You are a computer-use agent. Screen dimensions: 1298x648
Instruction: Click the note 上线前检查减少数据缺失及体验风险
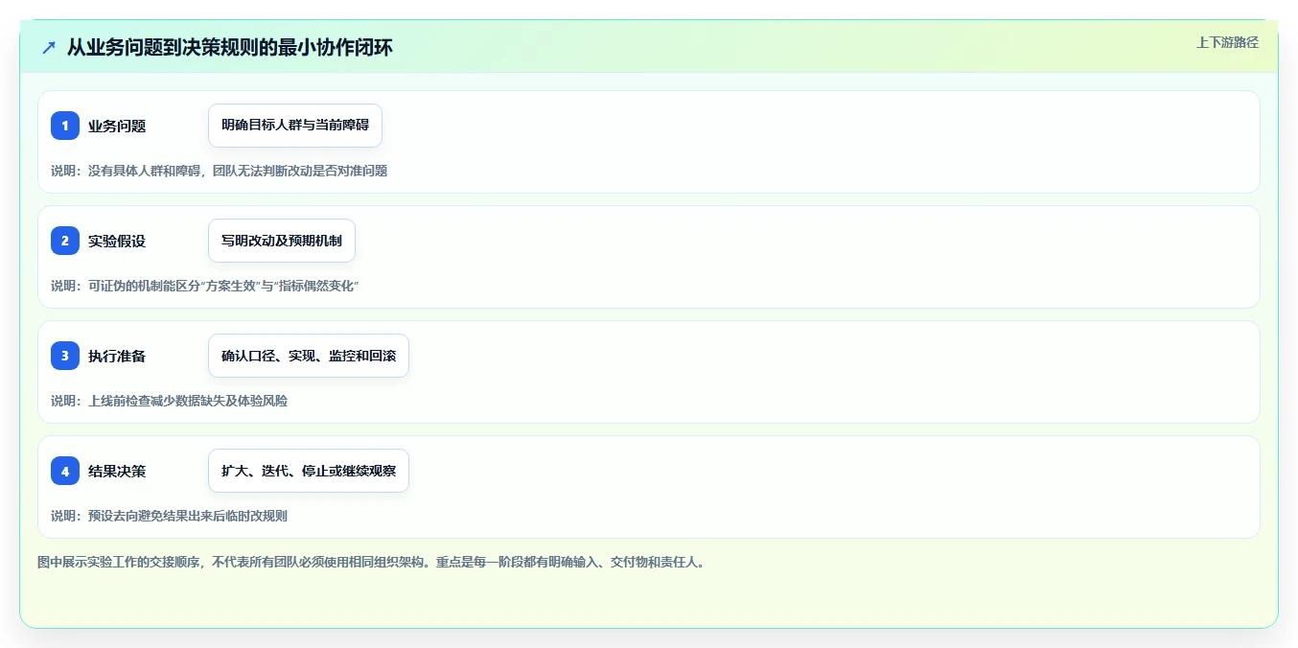tap(169, 401)
